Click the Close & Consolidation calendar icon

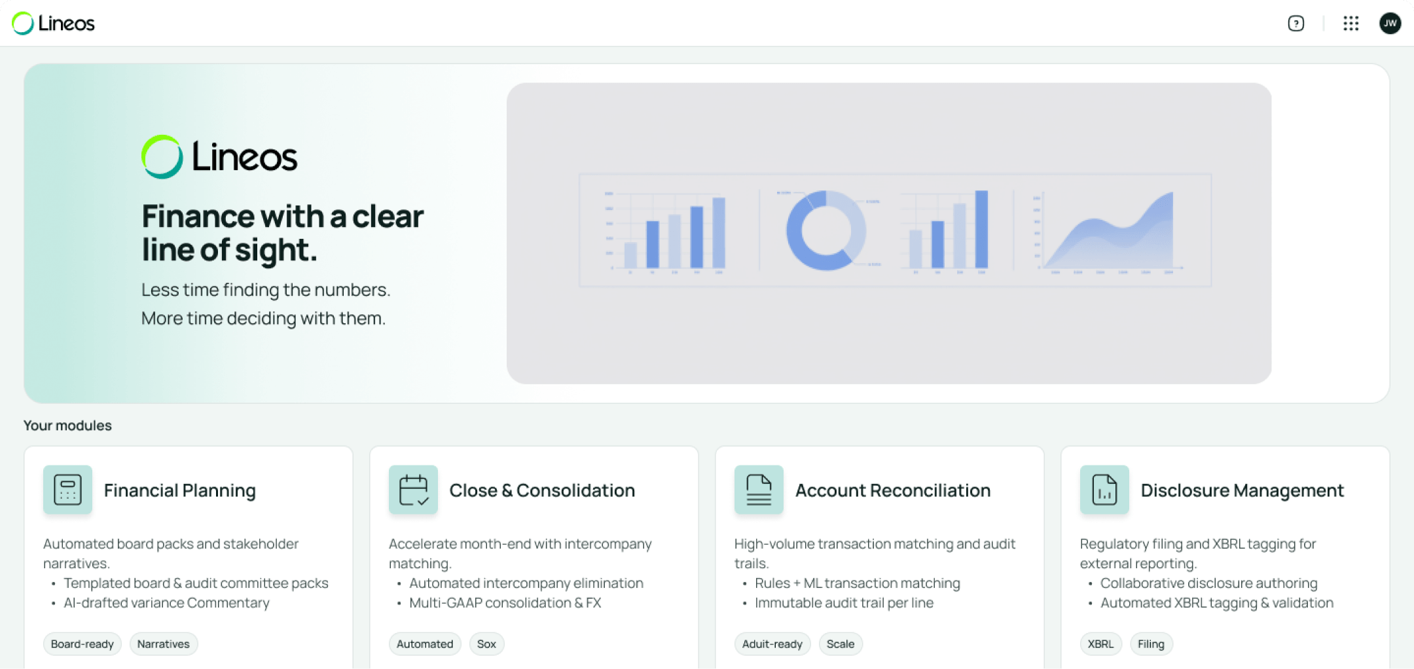pos(413,490)
